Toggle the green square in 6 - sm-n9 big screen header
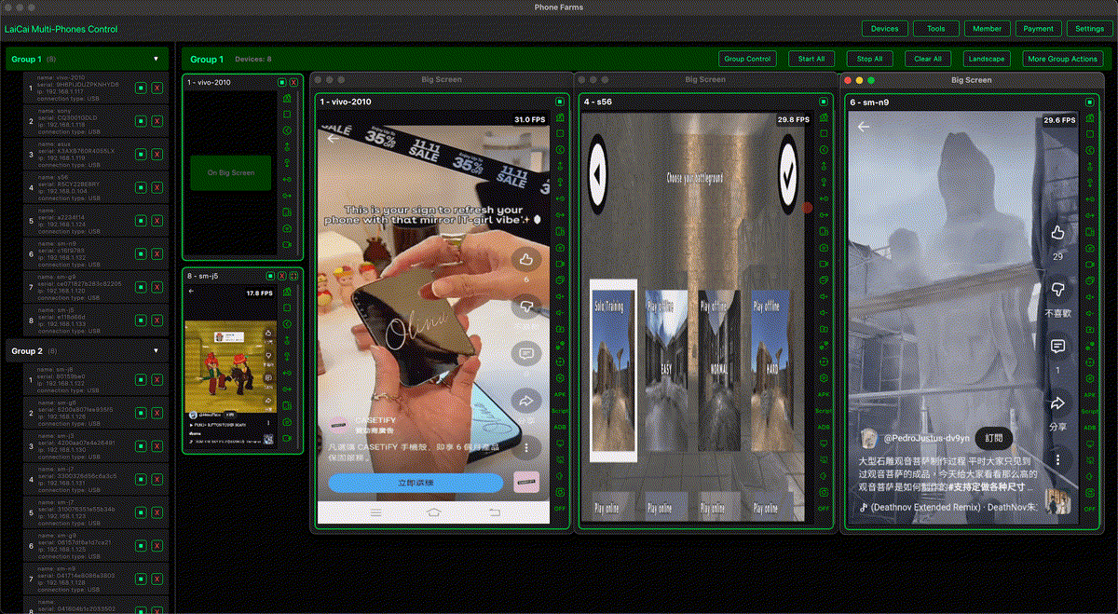 [x=1090, y=102]
